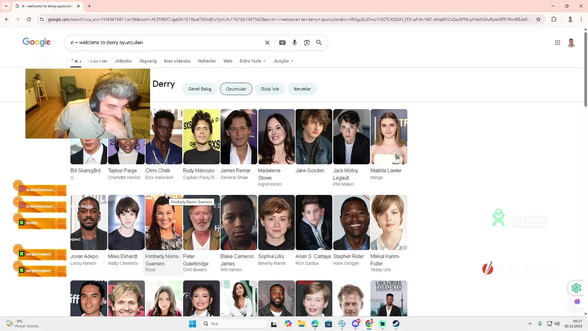588x331 pixels.
Task: Open the Taylour Paige name link
Action: pyautogui.click(x=123, y=171)
